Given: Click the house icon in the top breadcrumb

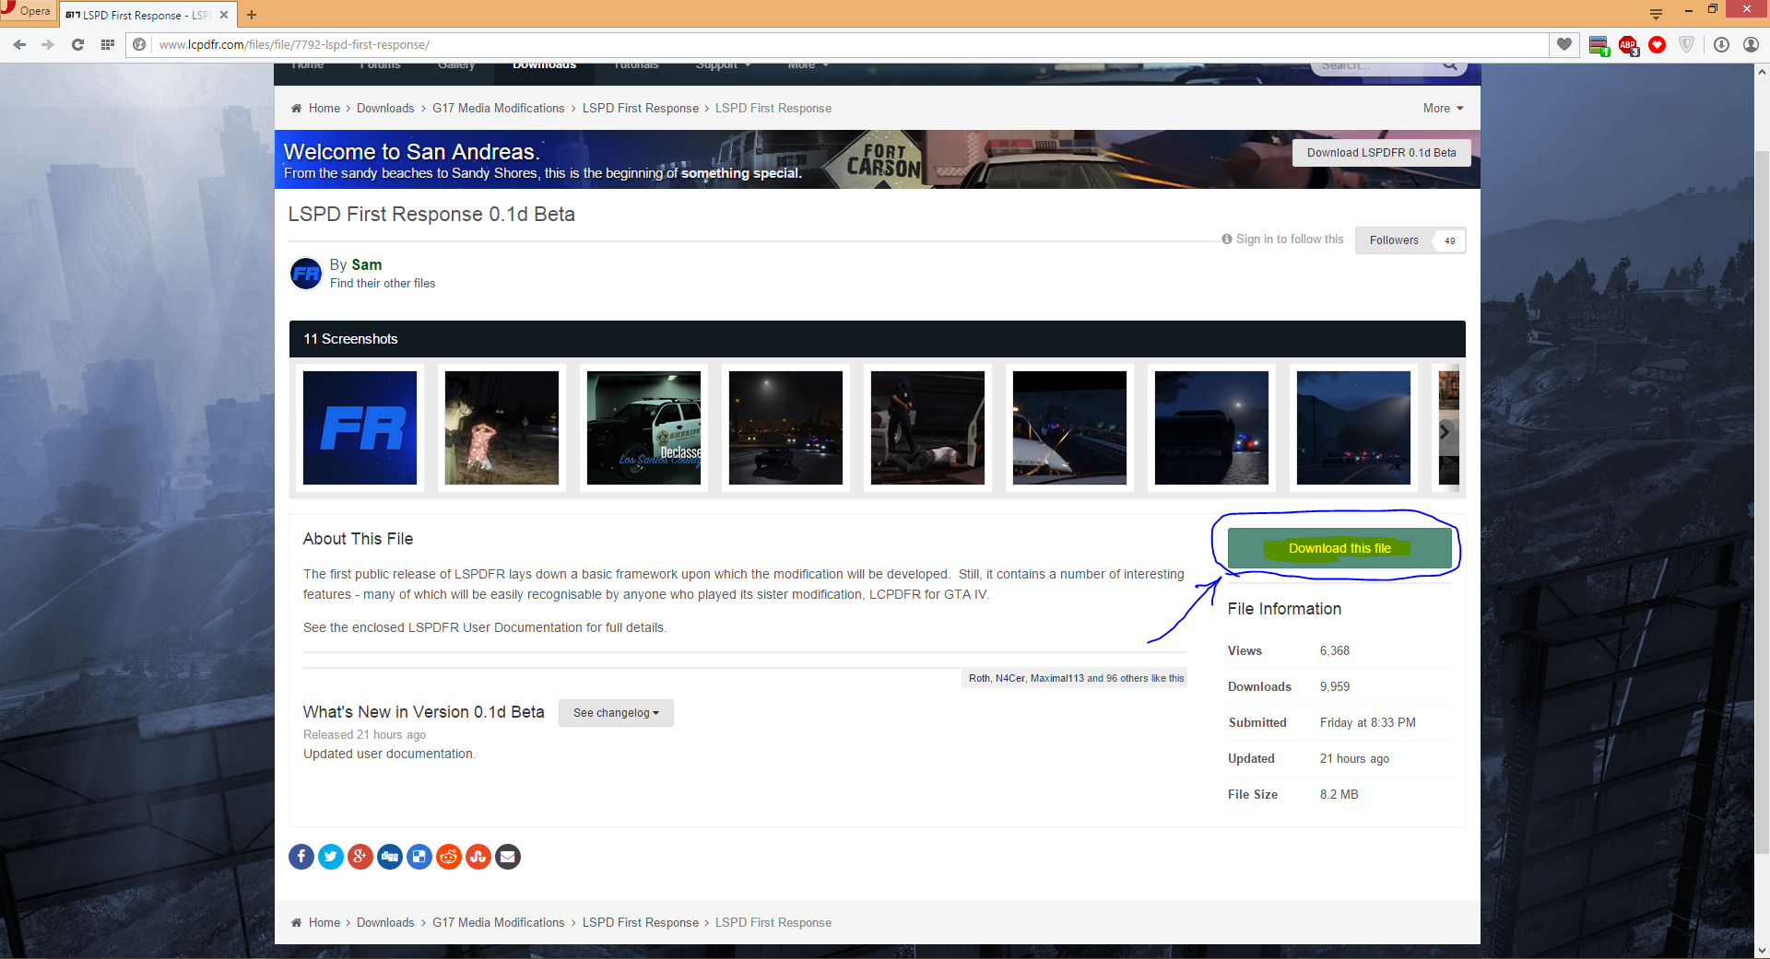Looking at the screenshot, I should tap(297, 108).
